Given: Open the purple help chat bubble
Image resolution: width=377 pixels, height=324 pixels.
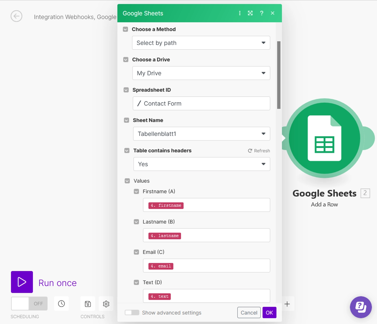Looking at the screenshot, I should 361,307.
